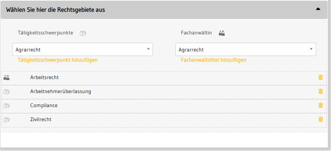Click the people icon next to Fachanwältin
This screenshot has width=331, height=151.
pyautogui.click(x=222, y=33)
